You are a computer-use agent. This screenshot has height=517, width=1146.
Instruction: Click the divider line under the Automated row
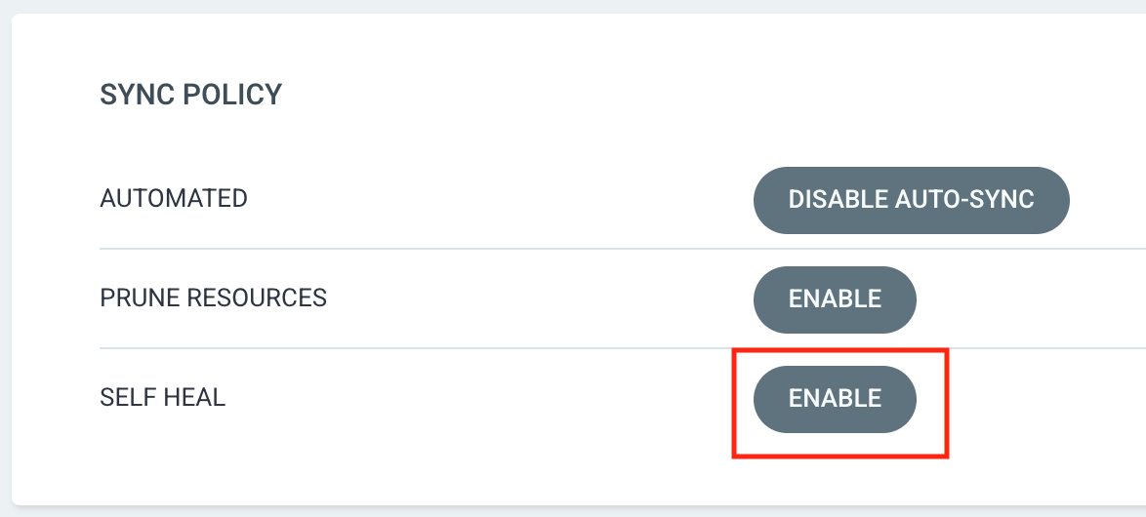click(x=623, y=249)
